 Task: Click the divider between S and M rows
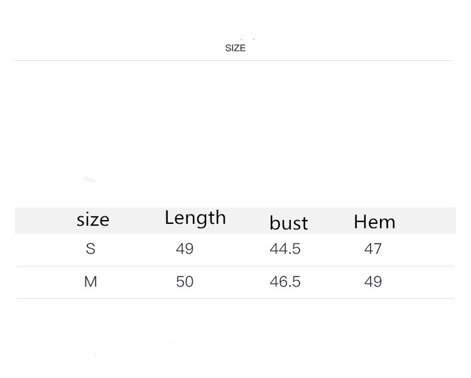point(235,266)
